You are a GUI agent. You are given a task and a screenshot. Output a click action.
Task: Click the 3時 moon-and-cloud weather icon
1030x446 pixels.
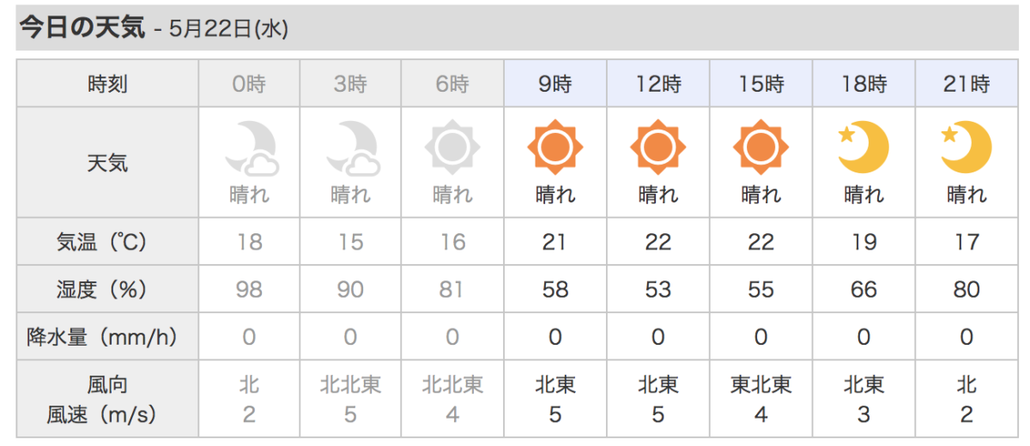[x=351, y=148]
